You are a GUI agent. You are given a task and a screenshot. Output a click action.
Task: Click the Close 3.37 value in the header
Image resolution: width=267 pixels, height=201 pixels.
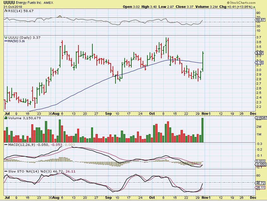[x=184, y=7]
